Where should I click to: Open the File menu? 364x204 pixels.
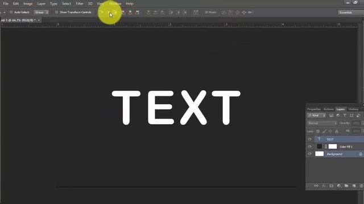tap(6, 4)
